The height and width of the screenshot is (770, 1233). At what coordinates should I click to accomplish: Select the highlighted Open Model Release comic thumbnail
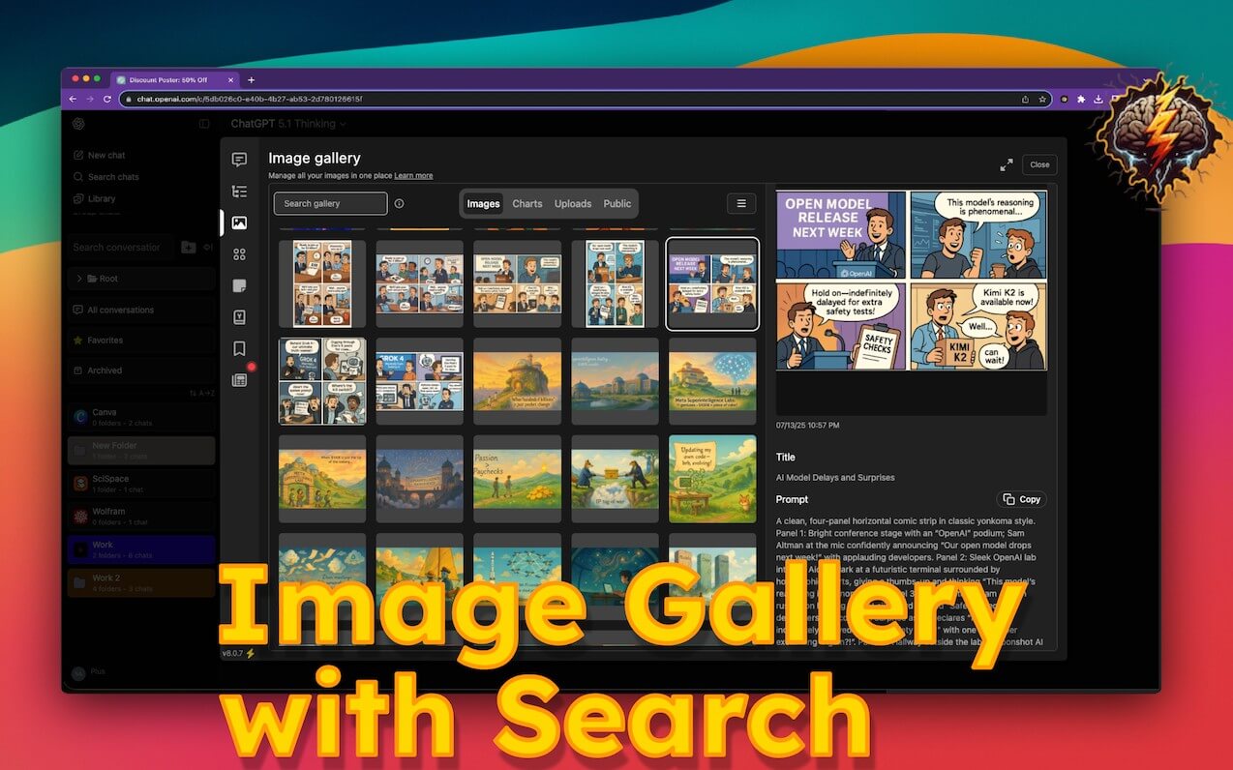pos(712,284)
